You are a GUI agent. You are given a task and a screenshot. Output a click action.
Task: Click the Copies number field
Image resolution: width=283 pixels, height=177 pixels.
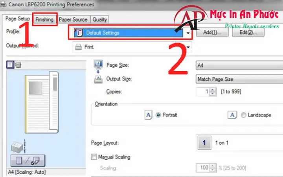tap(203, 92)
